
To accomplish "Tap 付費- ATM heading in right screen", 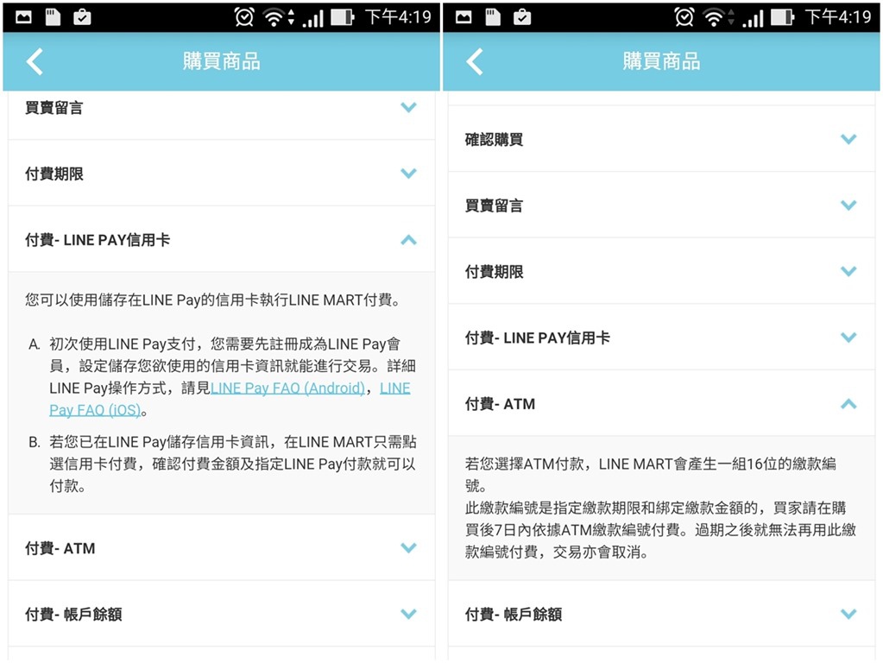I will 500,404.
